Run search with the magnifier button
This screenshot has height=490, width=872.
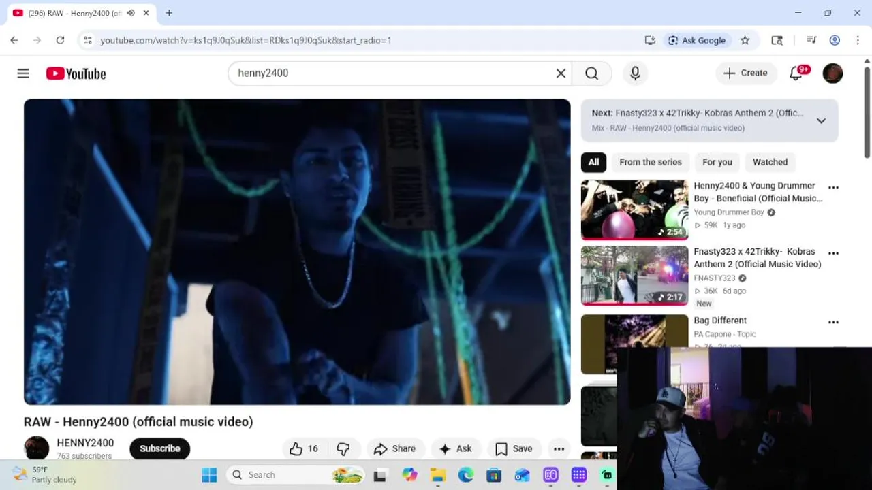(x=591, y=73)
